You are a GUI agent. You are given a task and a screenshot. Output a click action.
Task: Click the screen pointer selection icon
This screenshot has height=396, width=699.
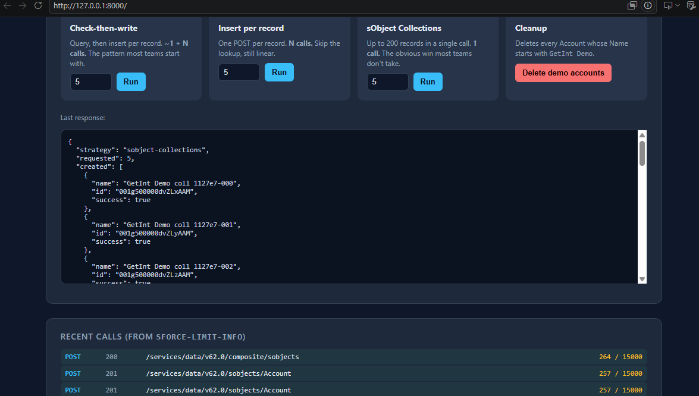tap(668, 6)
